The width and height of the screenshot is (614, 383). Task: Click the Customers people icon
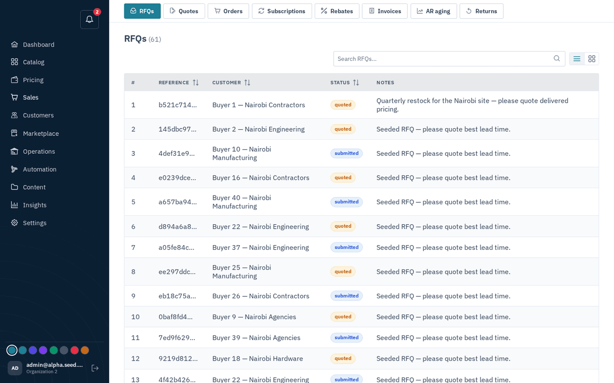(x=14, y=115)
